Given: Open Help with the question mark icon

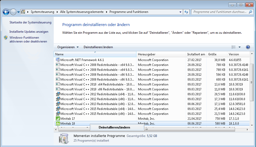Looking at the screenshot, I should point(248,47).
